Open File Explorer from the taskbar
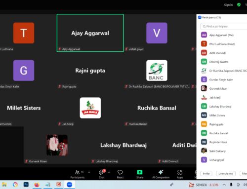 4,185
